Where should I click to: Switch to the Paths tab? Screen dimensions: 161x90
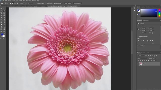pos(148,53)
